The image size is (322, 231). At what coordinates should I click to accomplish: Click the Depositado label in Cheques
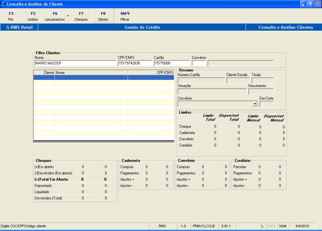[43, 186]
